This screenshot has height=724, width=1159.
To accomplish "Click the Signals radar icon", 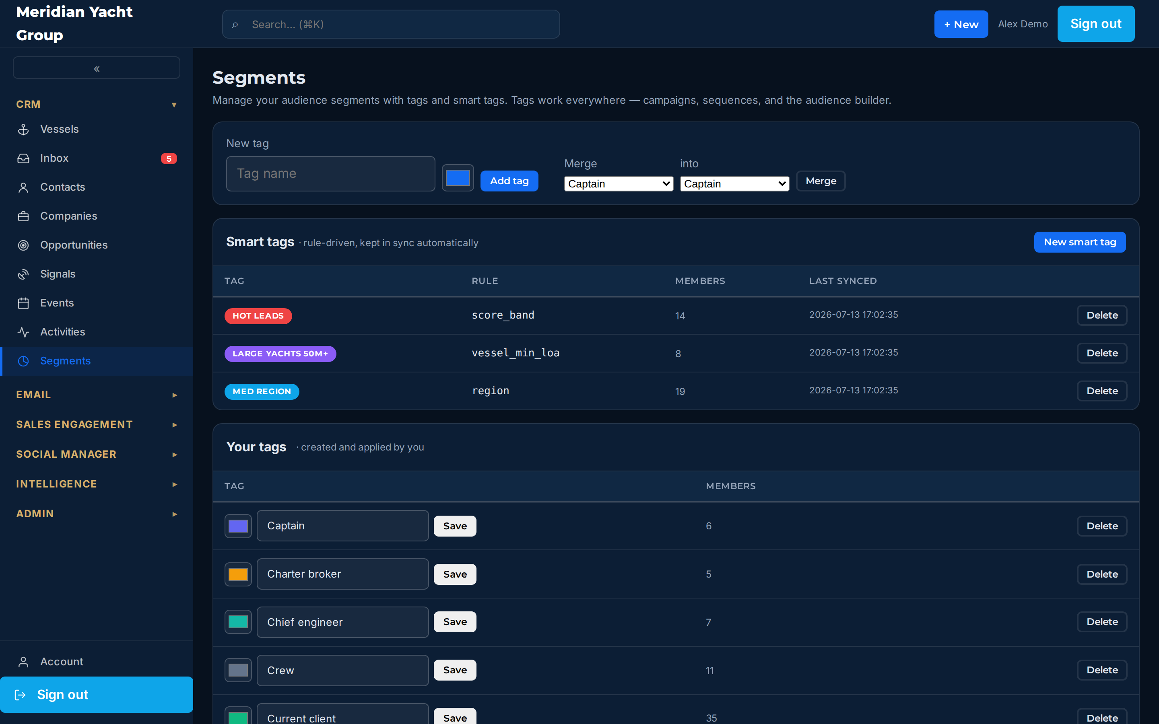I will (x=23, y=274).
